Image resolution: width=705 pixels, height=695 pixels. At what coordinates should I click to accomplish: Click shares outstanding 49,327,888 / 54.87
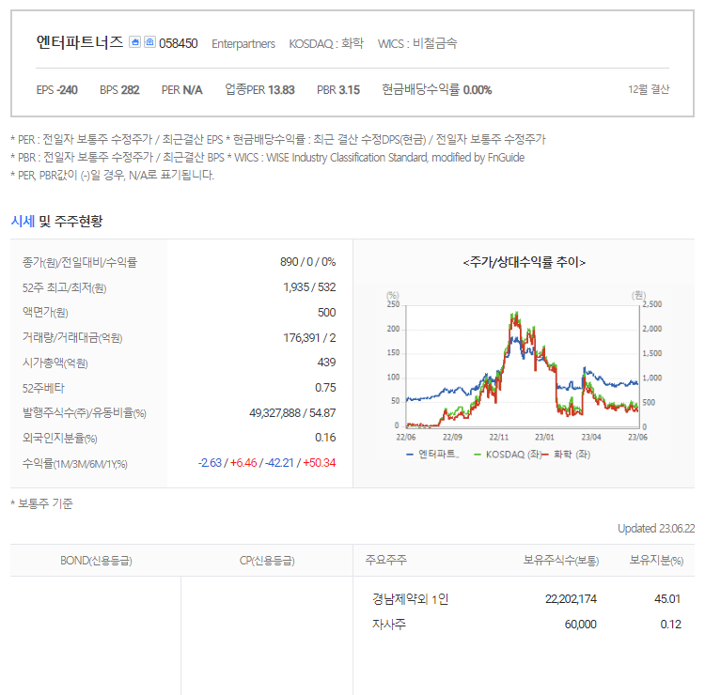coord(292,412)
